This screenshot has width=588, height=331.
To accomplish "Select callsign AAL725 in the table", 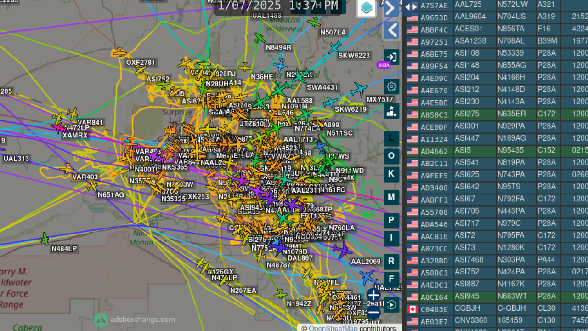I will click(467, 4).
